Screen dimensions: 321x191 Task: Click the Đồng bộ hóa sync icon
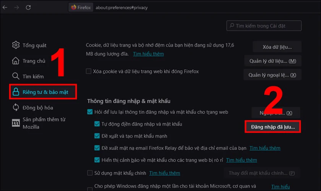16,107
